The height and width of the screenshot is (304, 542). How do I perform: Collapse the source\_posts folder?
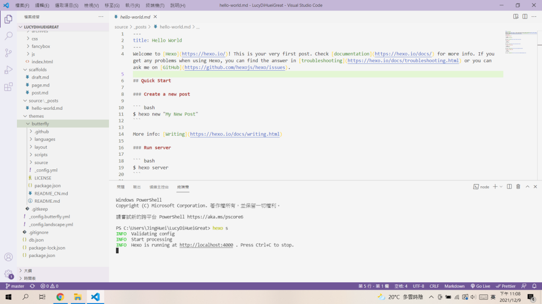[63, 101]
